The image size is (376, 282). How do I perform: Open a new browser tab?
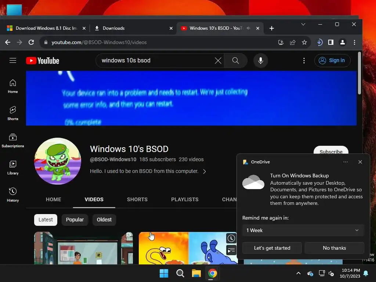click(x=272, y=28)
